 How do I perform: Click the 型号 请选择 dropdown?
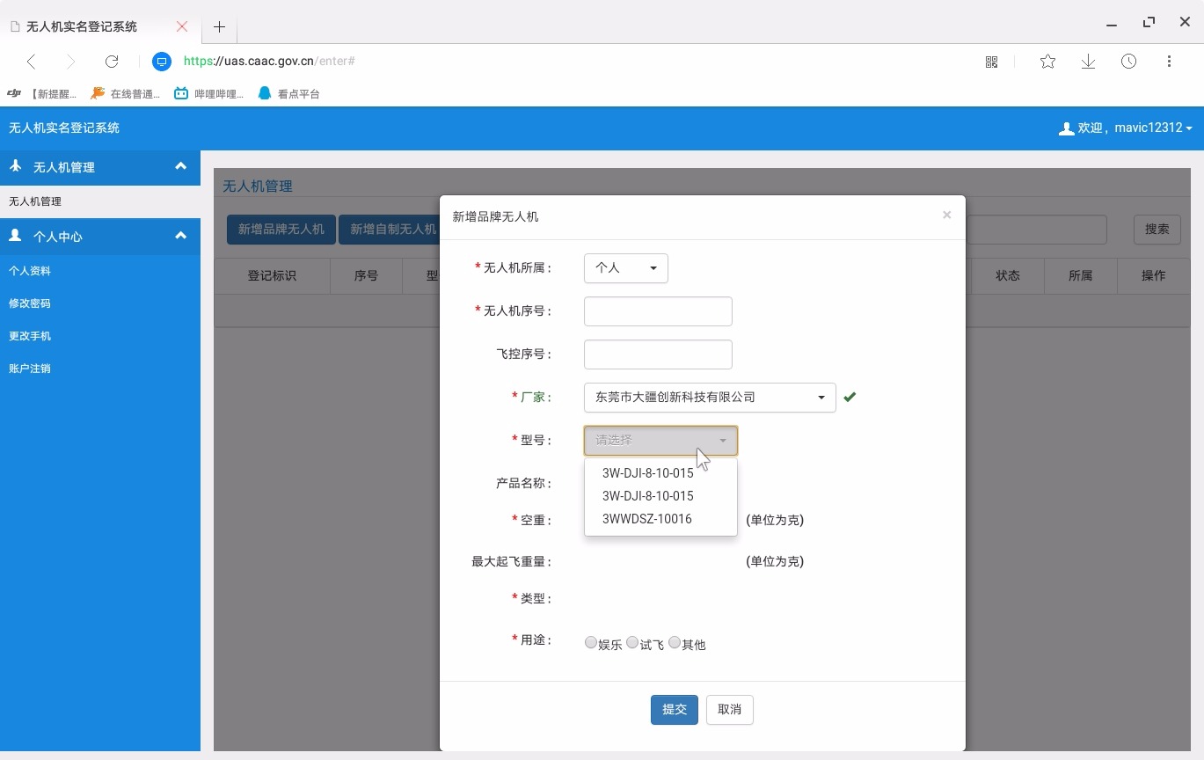tap(660, 441)
